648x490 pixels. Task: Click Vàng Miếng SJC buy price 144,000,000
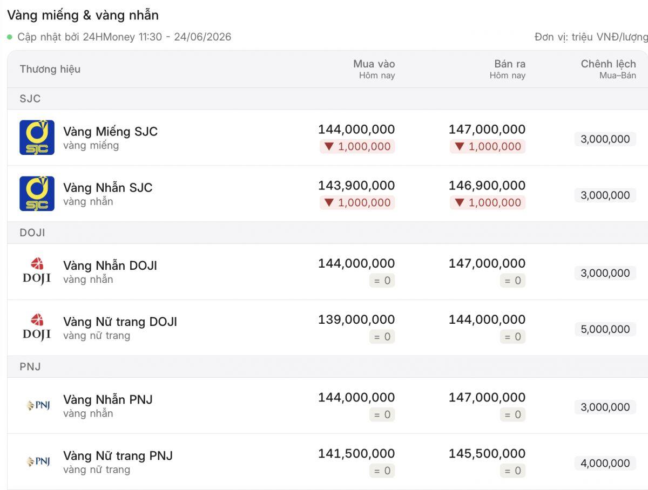pyautogui.click(x=356, y=130)
